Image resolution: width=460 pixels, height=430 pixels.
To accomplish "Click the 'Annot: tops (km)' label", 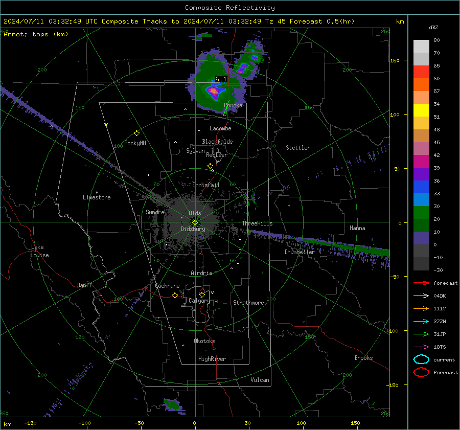I will (x=36, y=34).
